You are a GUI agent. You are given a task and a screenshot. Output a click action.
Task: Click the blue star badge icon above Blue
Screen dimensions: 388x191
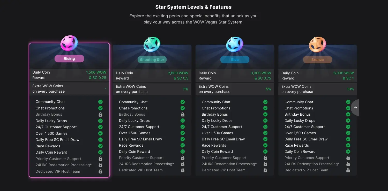[235, 44]
